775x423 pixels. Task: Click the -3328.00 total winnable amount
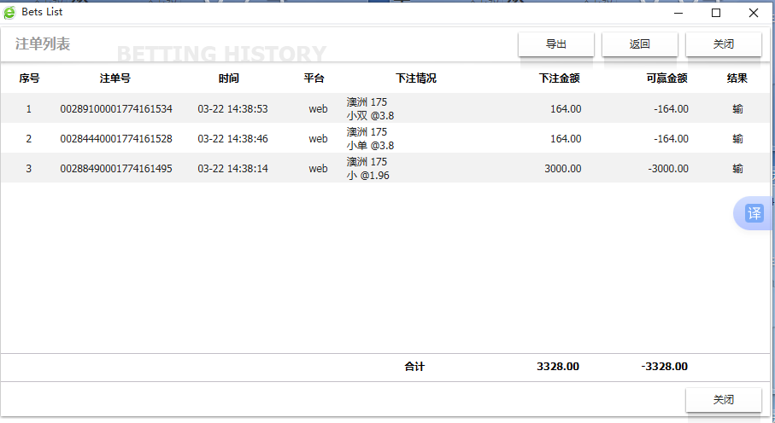click(x=664, y=366)
